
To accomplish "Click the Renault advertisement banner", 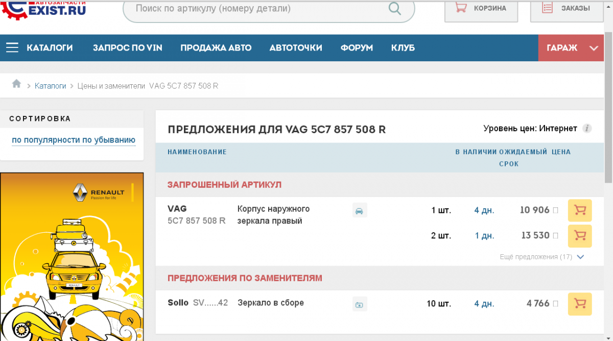I will (72, 257).
